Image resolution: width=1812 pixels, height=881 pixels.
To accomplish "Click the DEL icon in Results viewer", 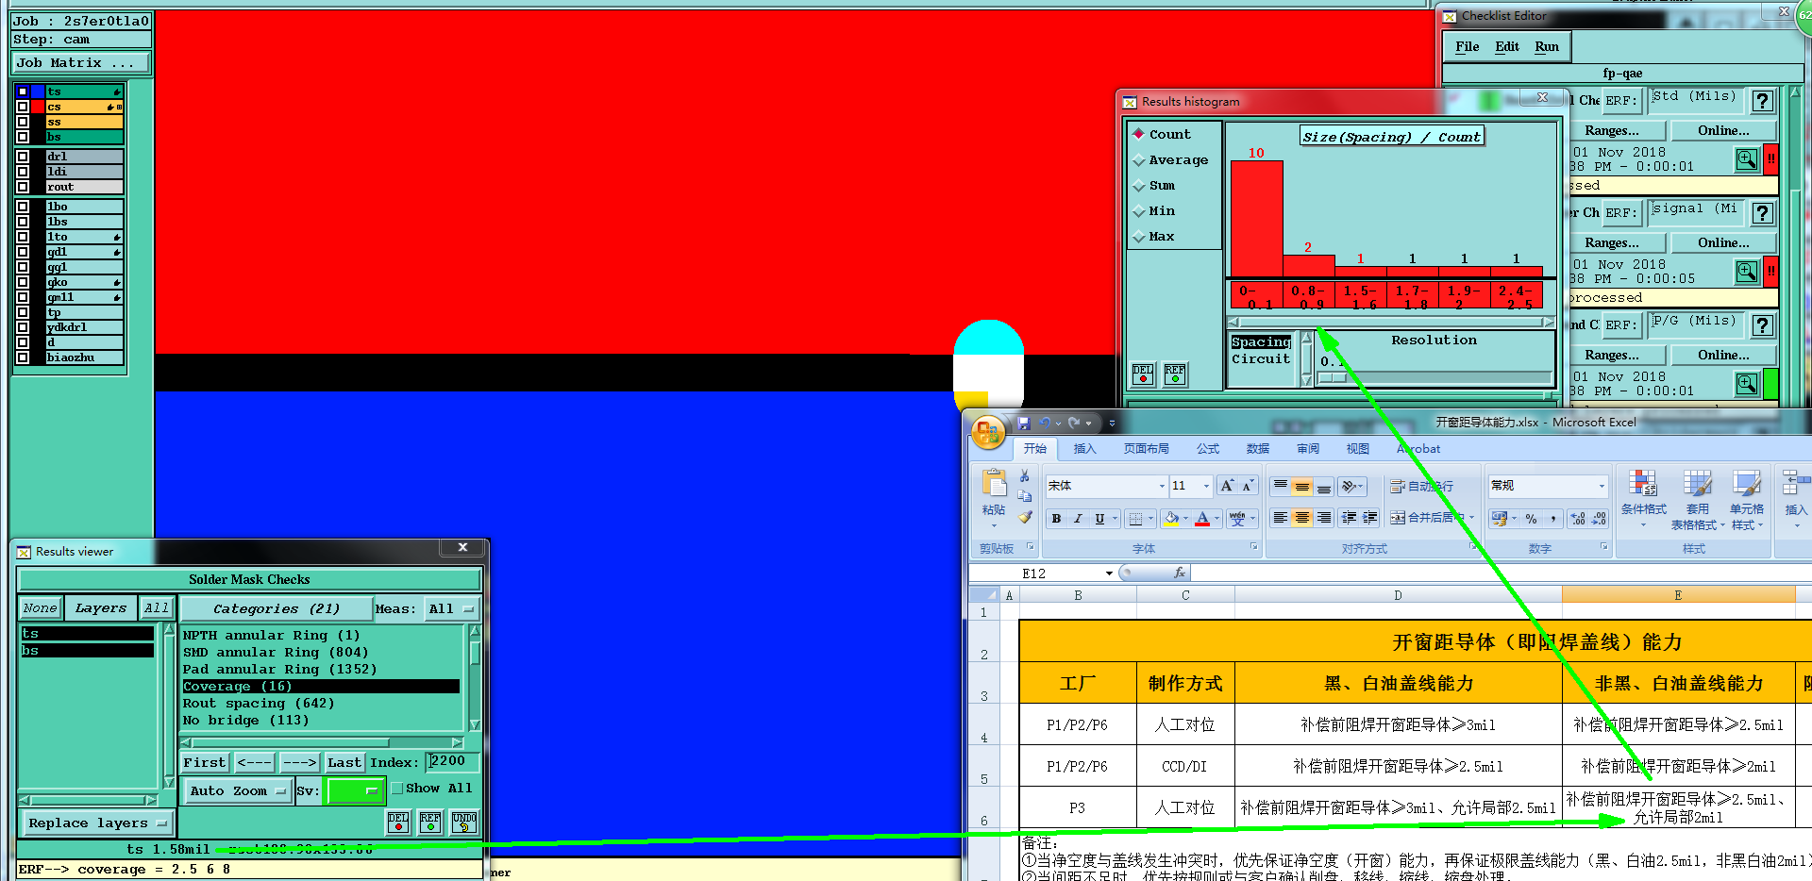I will coord(398,822).
